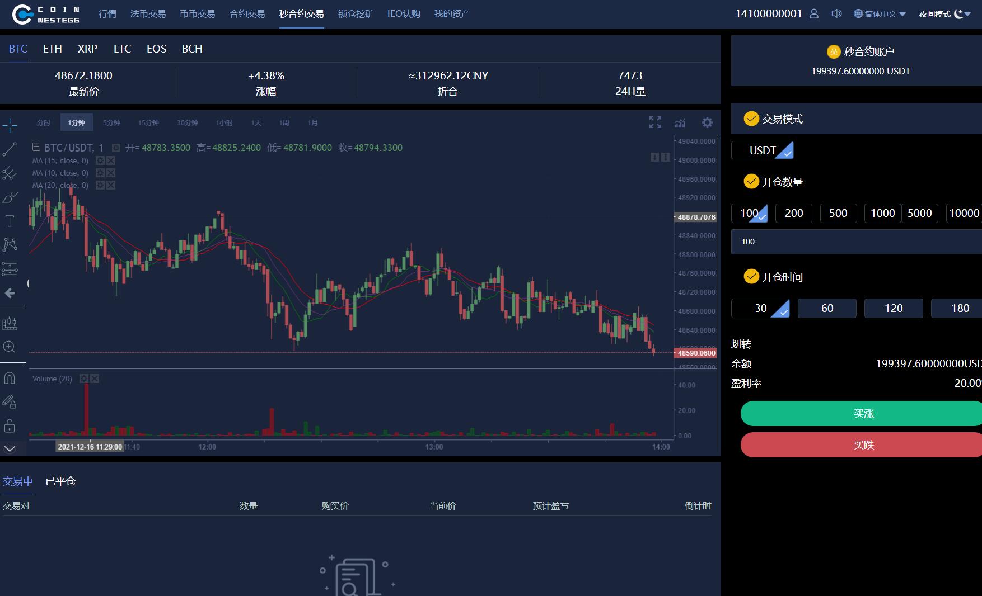Screen dimensions: 982x596
Task: Click the zoom-in magnifier tool
Action: click(x=10, y=347)
